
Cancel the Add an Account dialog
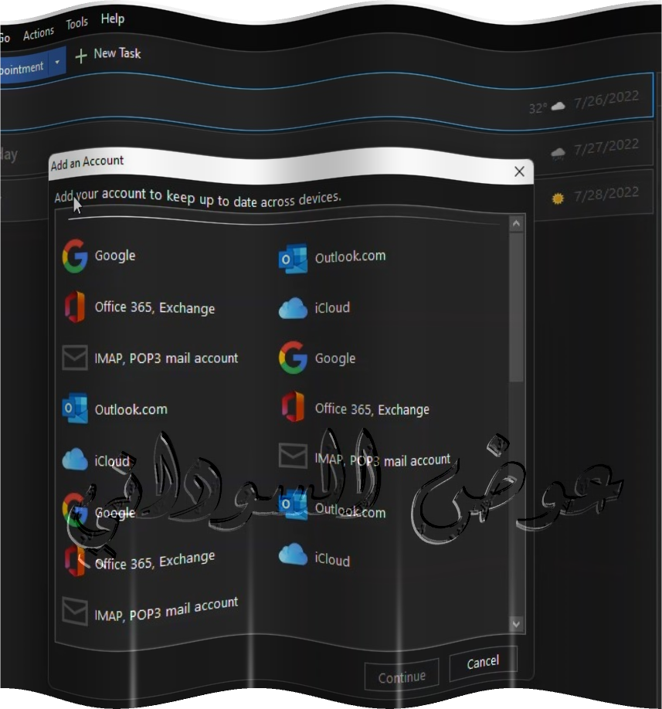[x=483, y=663]
